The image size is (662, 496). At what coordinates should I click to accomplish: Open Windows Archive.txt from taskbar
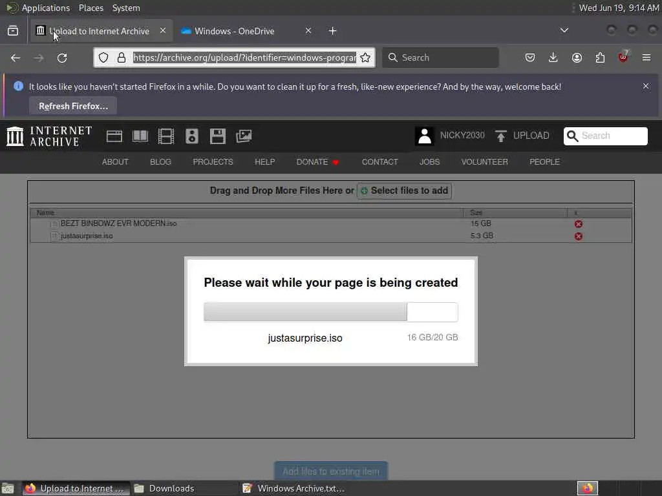[294, 488]
